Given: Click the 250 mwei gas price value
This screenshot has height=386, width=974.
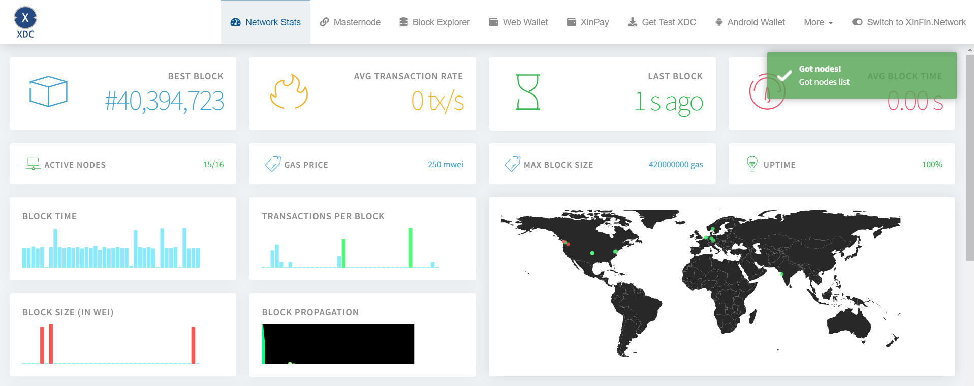Looking at the screenshot, I should click(x=446, y=164).
